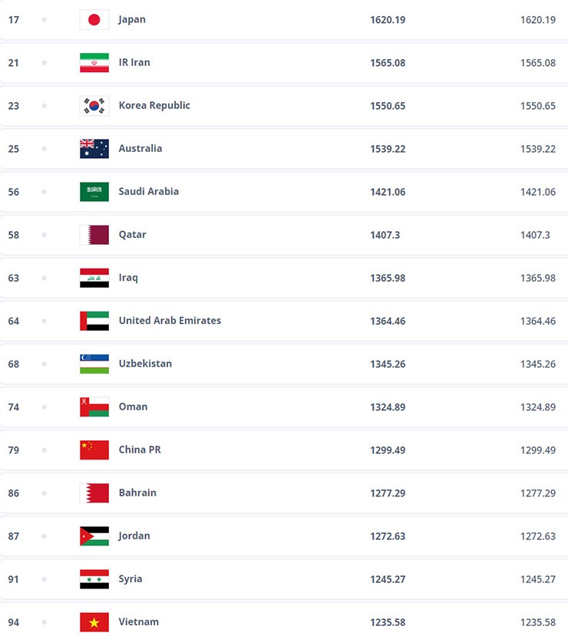
Task: Click the rank movement dot beside Japan
Action: coord(44,20)
